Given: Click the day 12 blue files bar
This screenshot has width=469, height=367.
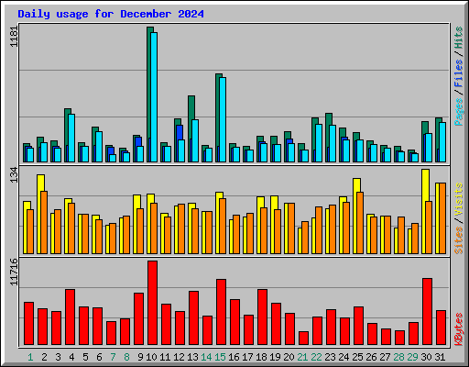Looking at the screenshot, I should (x=180, y=132).
